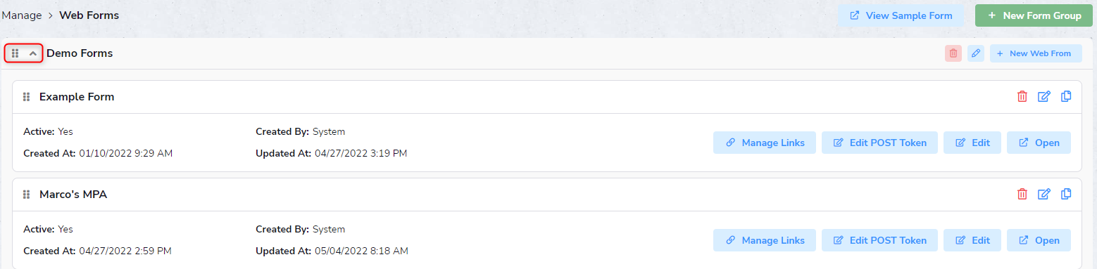Screen dimensions: 1097x269
Task: Edit the Demo Forms group name
Action: (976, 53)
